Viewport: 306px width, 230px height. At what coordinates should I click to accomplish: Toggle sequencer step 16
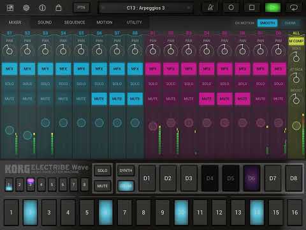295,212
